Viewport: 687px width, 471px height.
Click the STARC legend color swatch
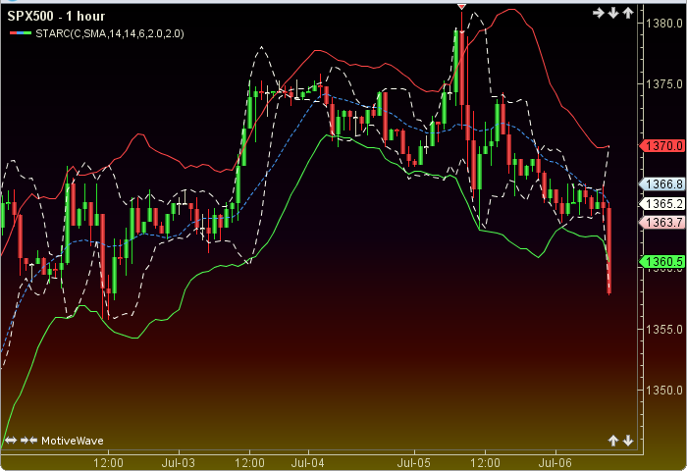21,33
